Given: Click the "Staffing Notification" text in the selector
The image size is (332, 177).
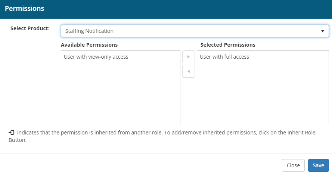Looking at the screenshot, I should click(x=89, y=31).
